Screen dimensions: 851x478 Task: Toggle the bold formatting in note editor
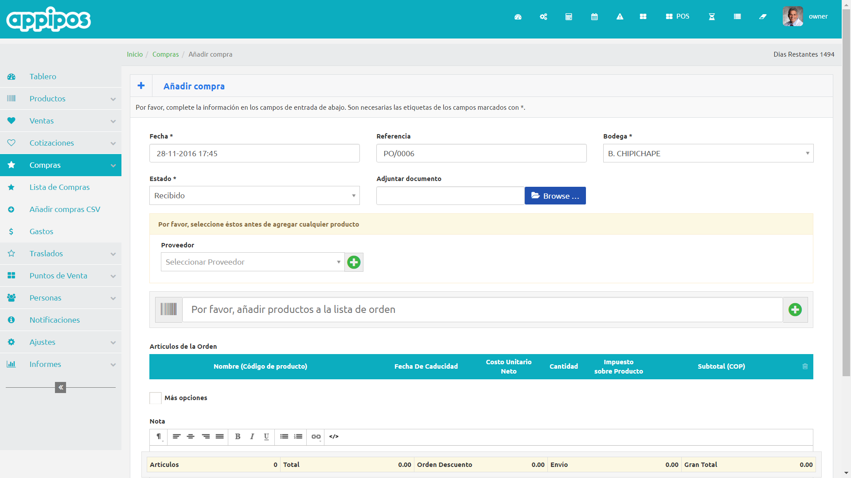[x=238, y=436]
